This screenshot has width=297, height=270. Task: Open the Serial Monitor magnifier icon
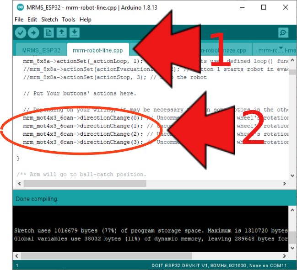pyautogui.click(x=283, y=32)
